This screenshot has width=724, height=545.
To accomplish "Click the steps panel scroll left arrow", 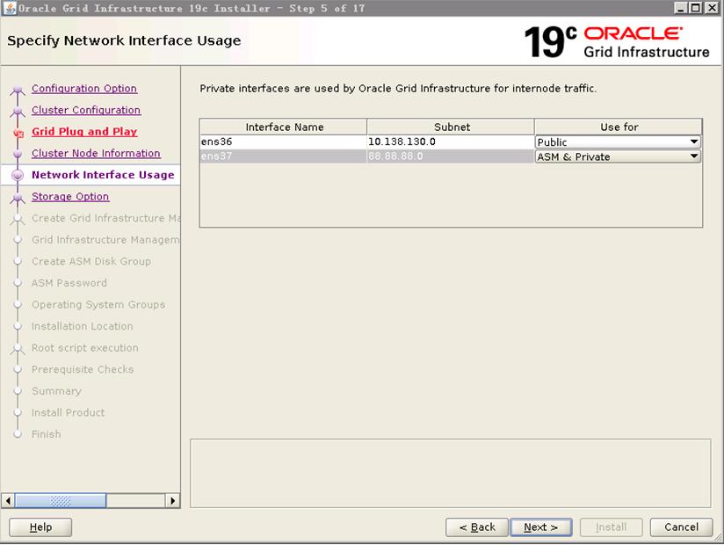I will (x=8, y=501).
